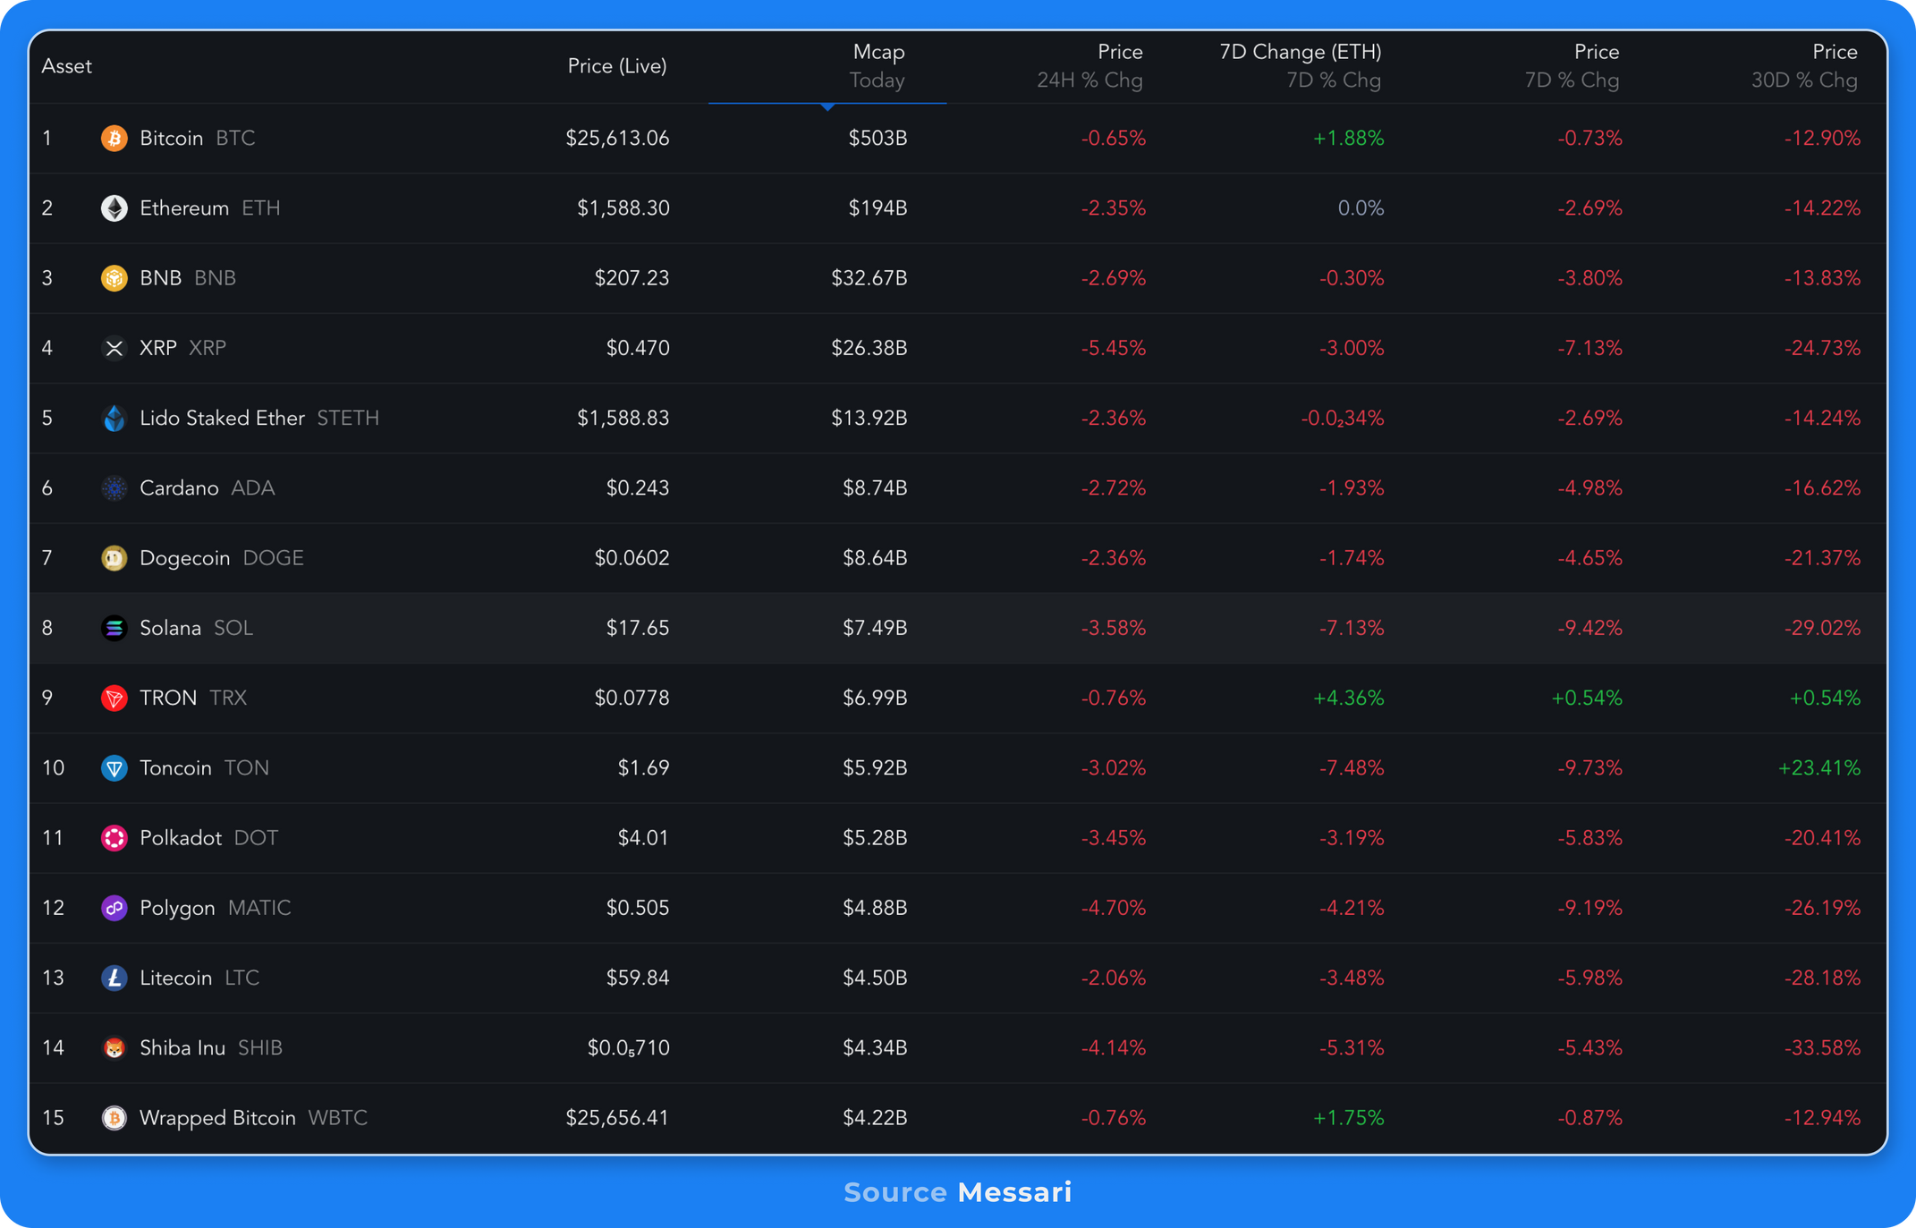
Task: Open the Dogecoin asset link
Action: (185, 558)
